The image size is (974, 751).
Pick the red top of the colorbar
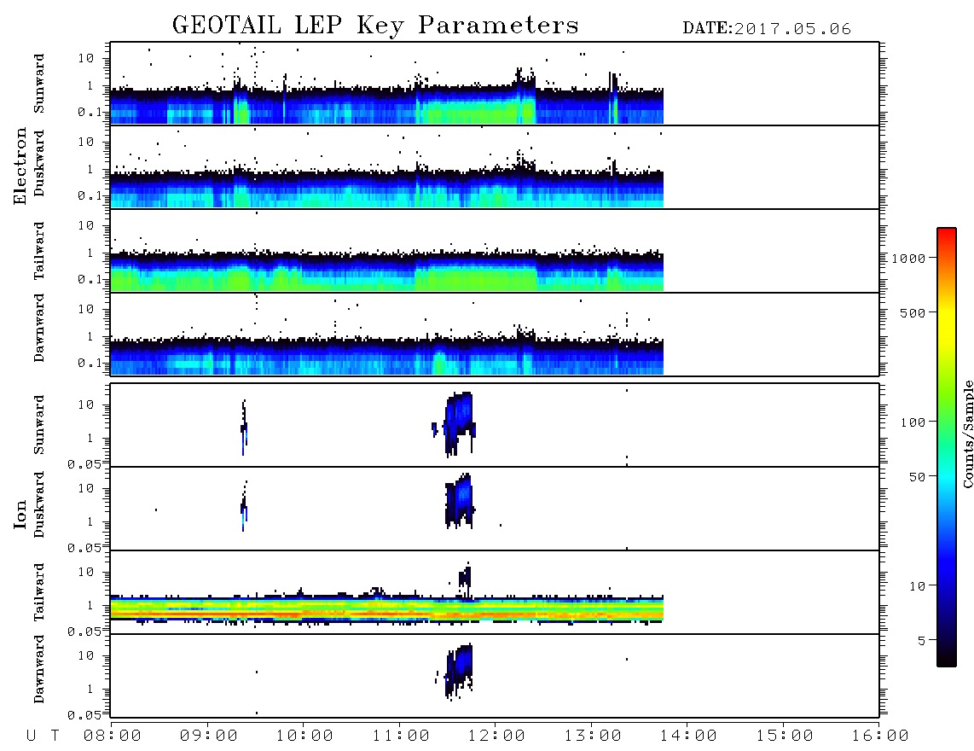pos(947,235)
